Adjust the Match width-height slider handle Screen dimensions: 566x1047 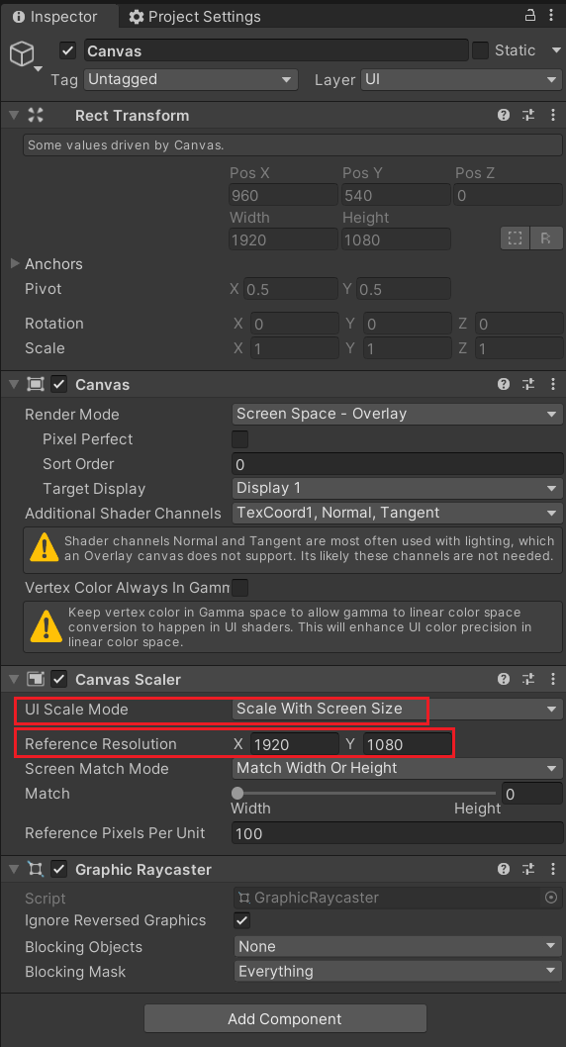(x=236, y=794)
